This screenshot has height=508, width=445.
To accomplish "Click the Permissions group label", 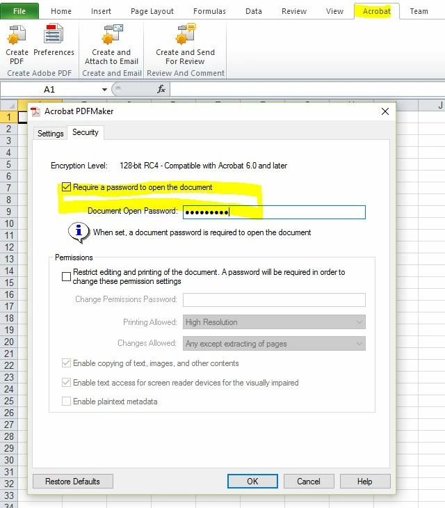I will [74, 257].
